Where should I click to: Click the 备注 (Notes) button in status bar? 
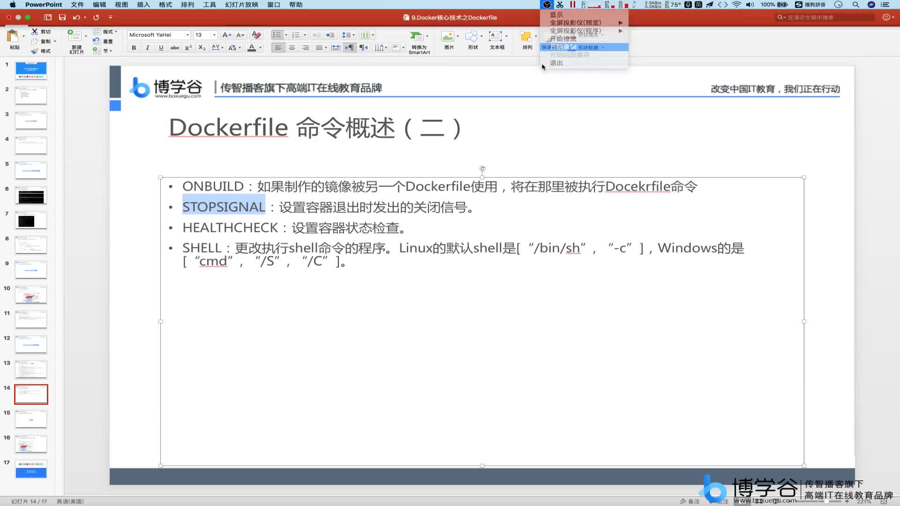[690, 501]
